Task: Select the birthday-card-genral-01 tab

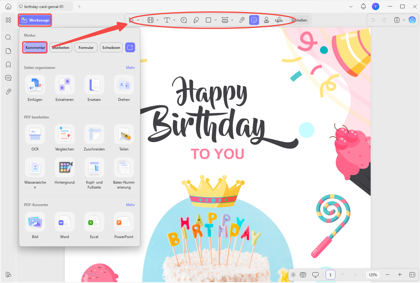Action: (x=45, y=6)
